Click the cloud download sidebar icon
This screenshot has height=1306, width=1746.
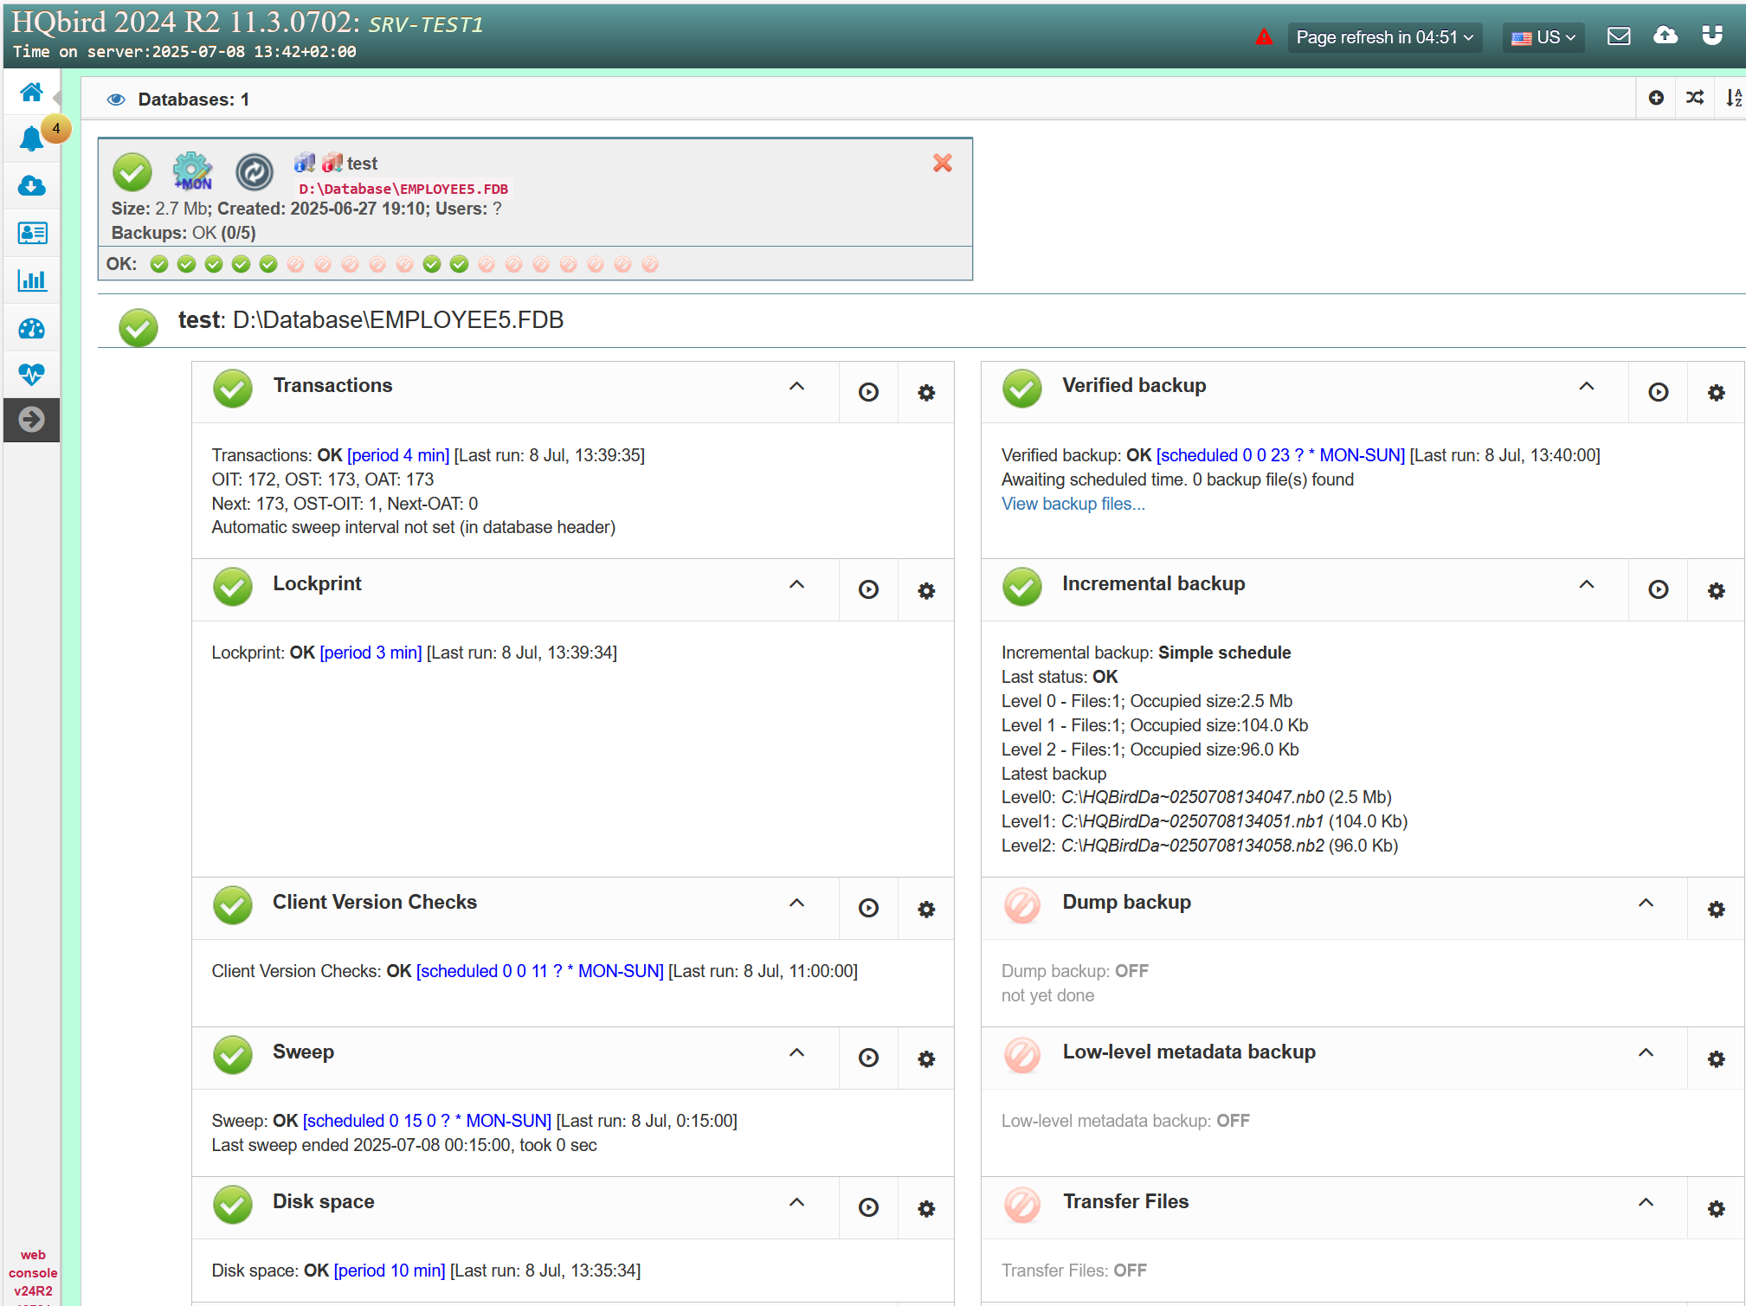pyautogui.click(x=31, y=186)
